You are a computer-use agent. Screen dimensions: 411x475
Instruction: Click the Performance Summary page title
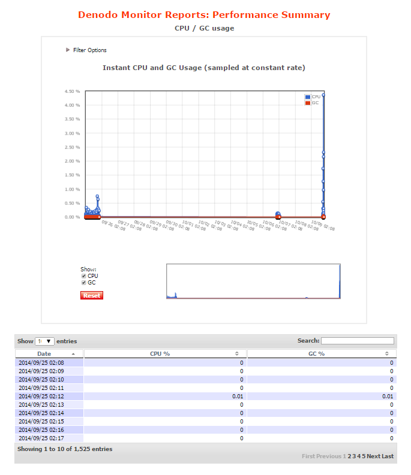pyautogui.click(x=204, y=15)
